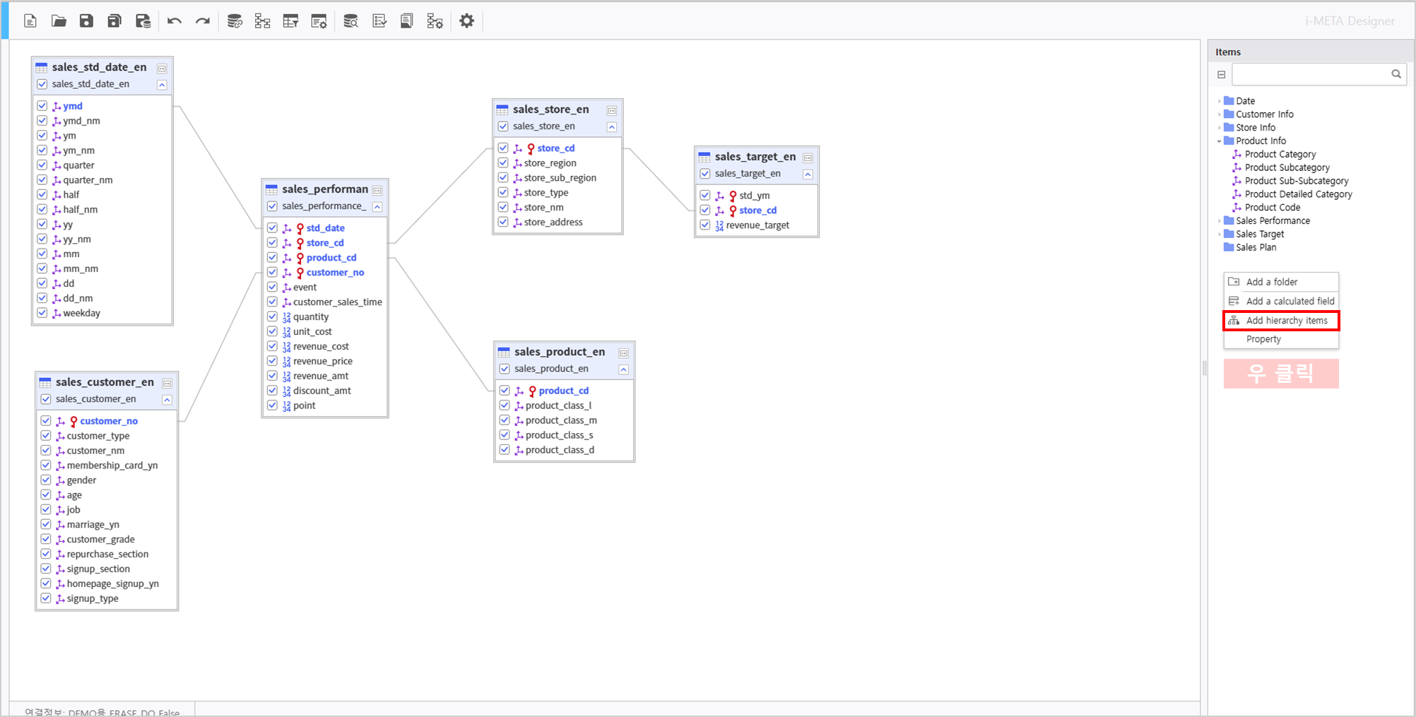Redo the last undone action

click(203, 21)
